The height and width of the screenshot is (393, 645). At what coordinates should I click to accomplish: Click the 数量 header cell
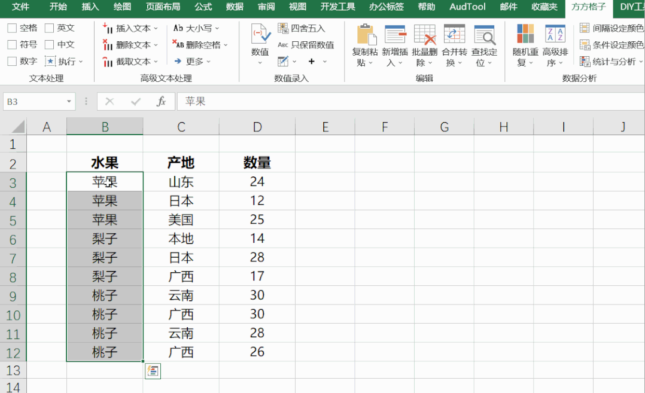257,163
